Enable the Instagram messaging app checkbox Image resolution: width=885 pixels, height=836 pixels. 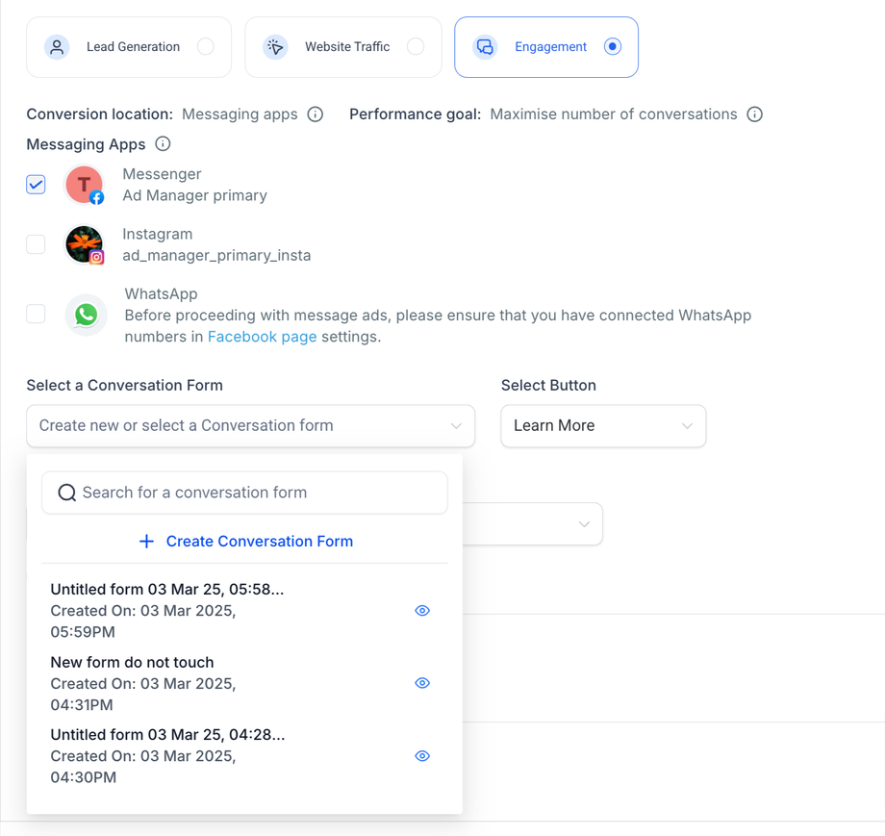pos(36,244)
